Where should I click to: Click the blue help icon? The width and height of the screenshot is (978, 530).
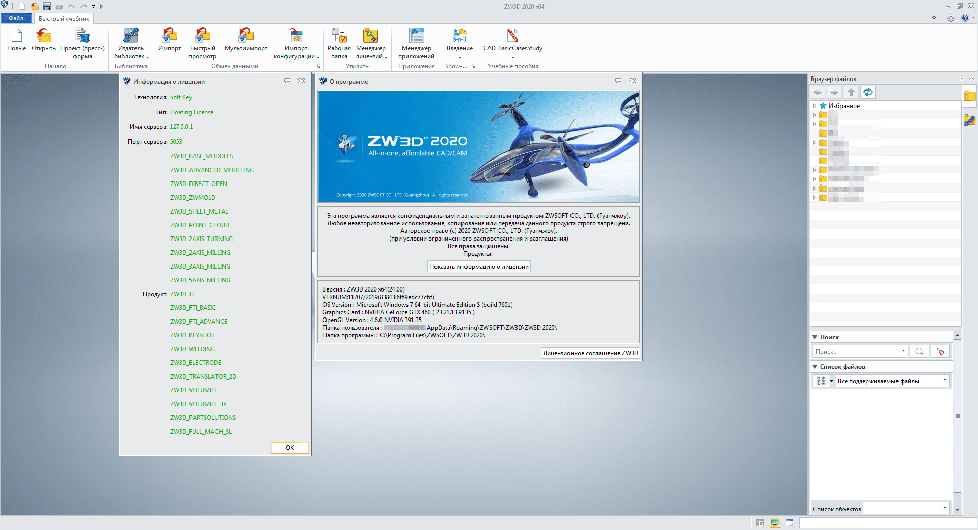tap(965, 18)
